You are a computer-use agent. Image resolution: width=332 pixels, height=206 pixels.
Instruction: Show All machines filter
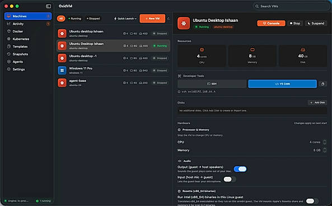(x=61, y=18)
